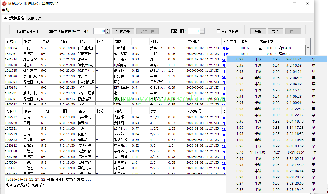
Task: Click the 定时器关 button
Action: click(x=147, y=31)
